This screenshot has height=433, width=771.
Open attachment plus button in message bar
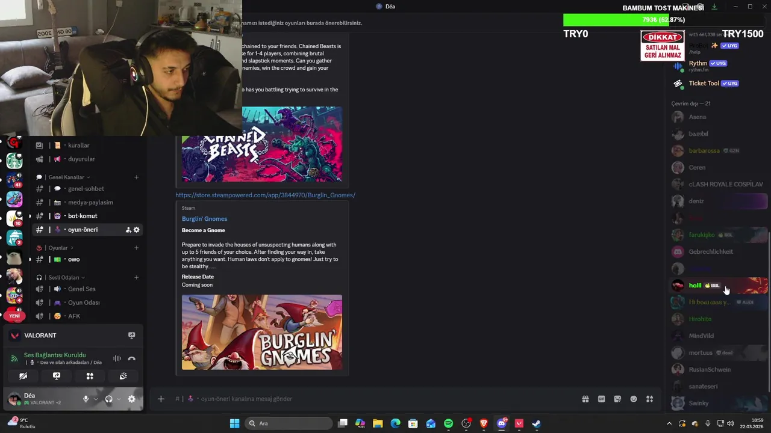tap(161, 399)
